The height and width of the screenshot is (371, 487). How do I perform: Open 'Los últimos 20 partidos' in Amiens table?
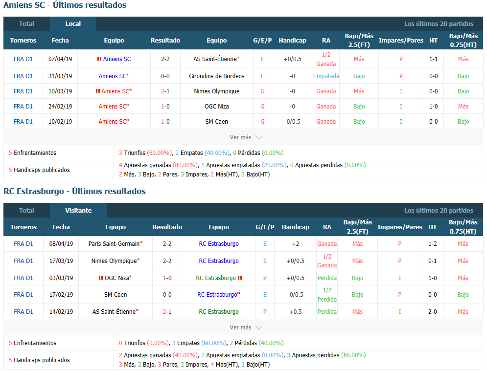pyautogui.click(x=439, y=24)
